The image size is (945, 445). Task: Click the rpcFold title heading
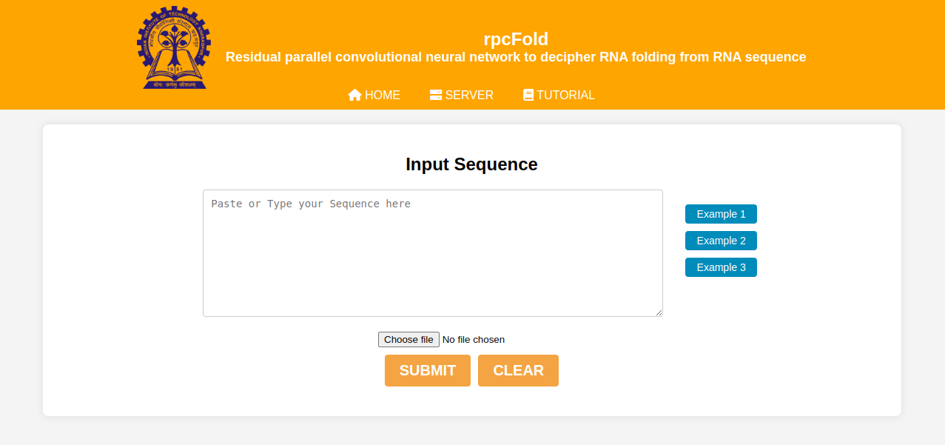516,39
